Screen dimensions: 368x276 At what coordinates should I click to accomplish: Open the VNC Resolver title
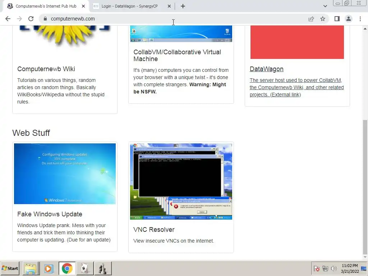pos(154,230)
